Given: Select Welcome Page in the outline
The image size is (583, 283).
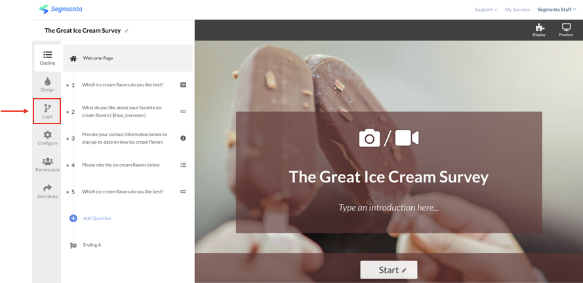Looking at the screenshot, I should (128, 58).
